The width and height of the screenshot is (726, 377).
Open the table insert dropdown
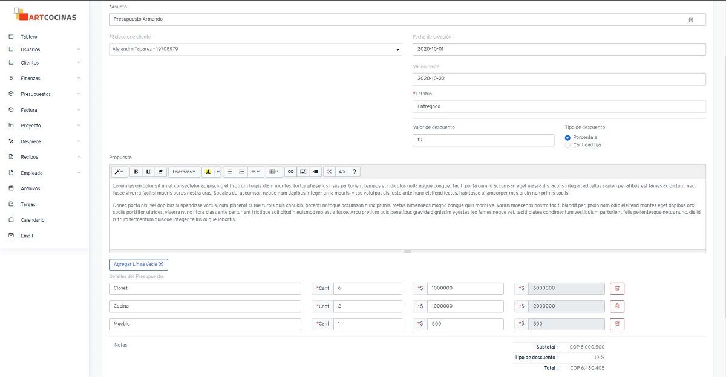(x=274, y=172)
